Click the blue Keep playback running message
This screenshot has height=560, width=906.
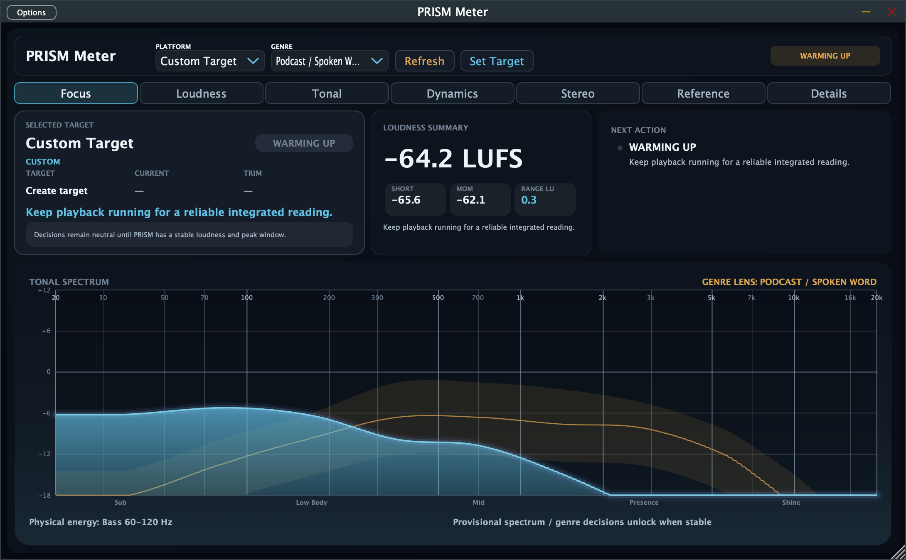click(179, 212)
